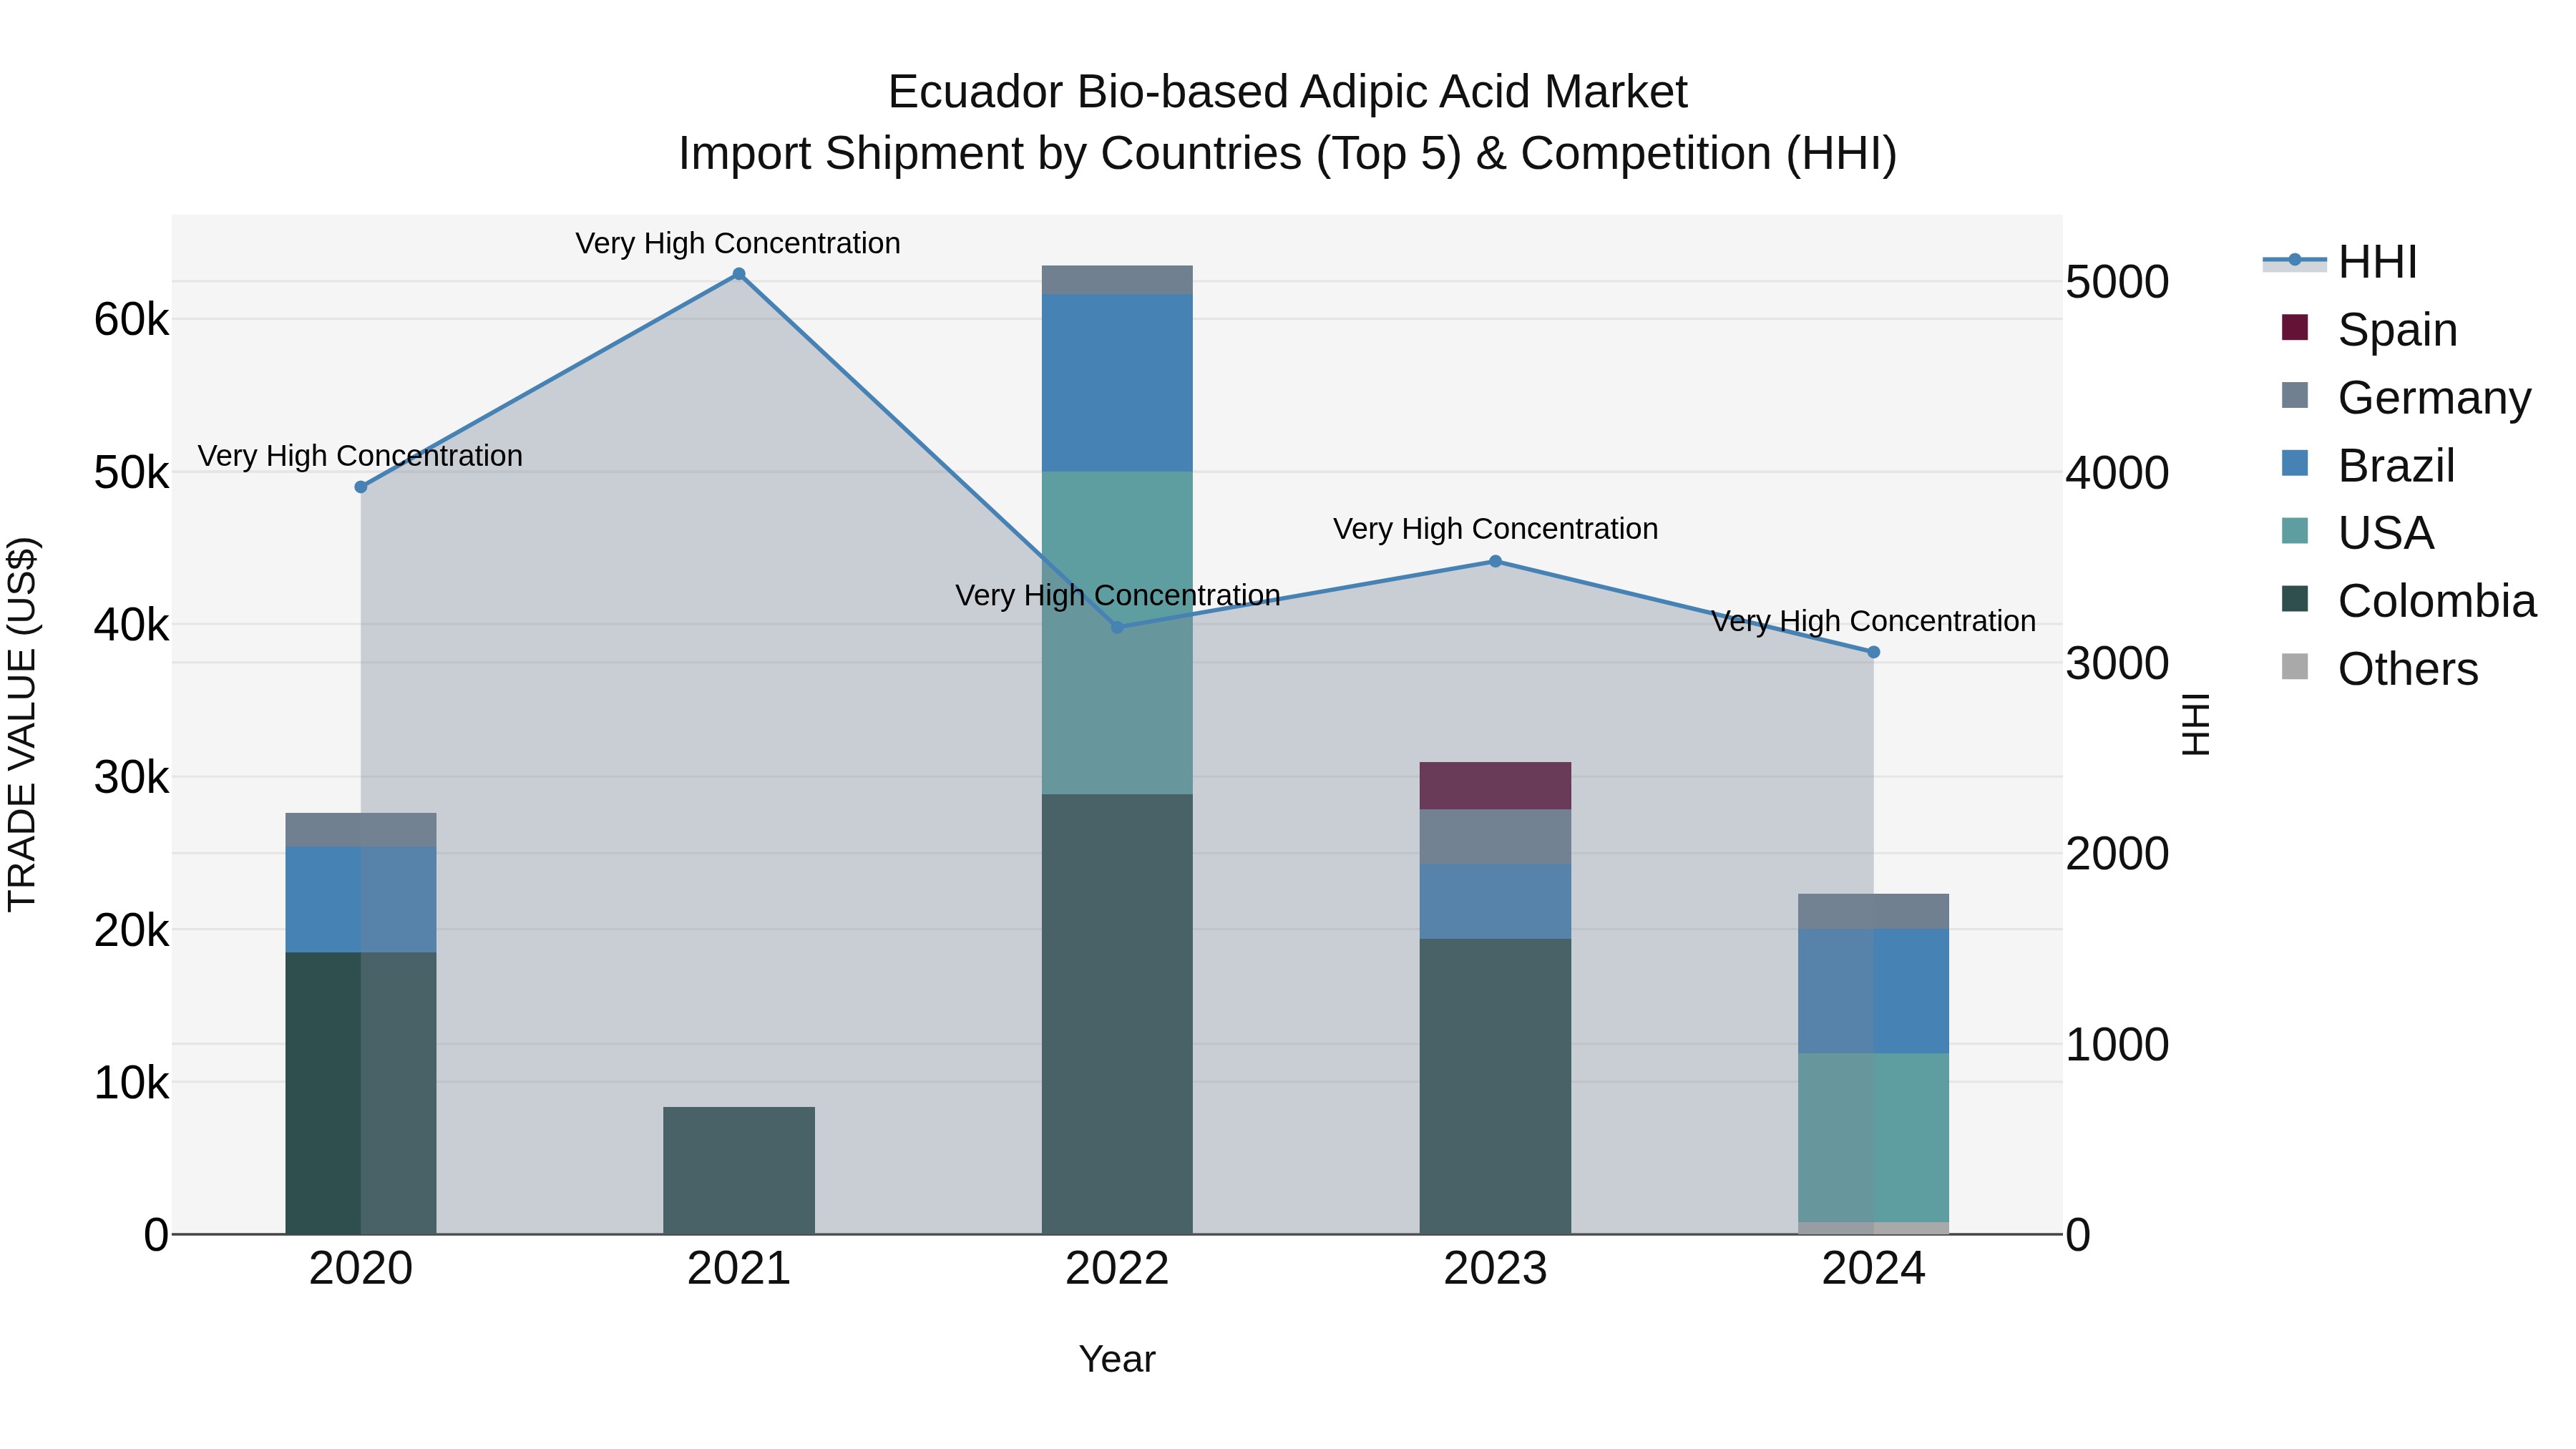2576x1449 pixels.
Task: Click the 2021 Colombia bar
Action: [x=739, y=1170]
